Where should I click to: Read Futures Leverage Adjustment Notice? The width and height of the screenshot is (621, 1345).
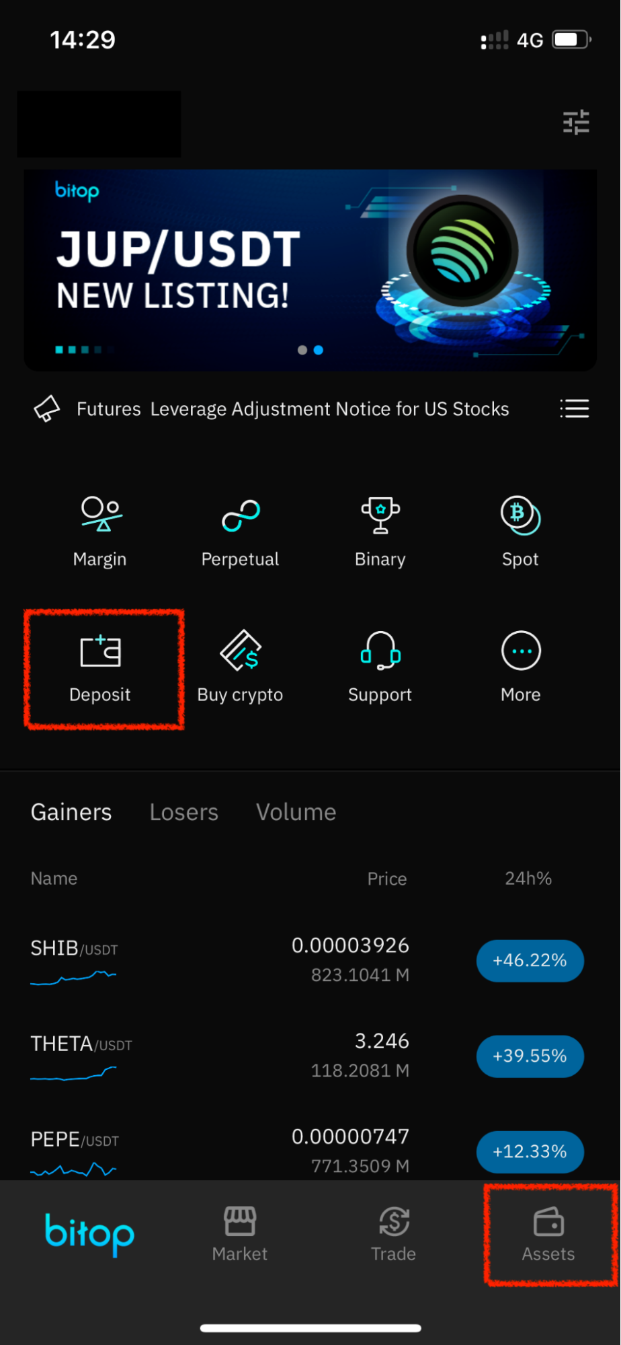(x=293, y=409)
